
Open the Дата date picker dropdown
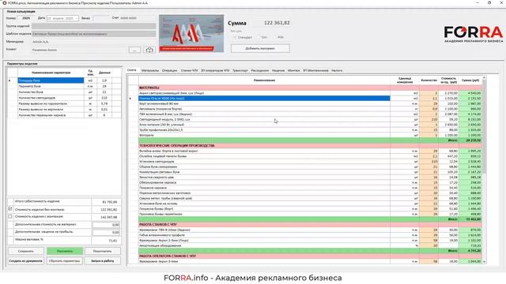(x=76, y=18)
